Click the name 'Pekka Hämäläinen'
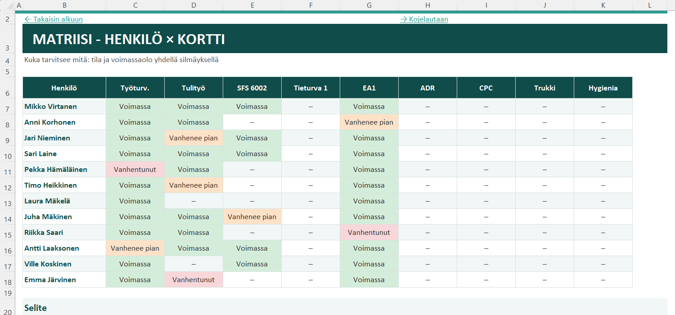Viewport: 675px width, 315px height. [56, 170]
